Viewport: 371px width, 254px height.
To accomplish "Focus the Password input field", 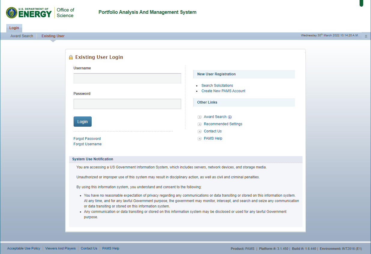I will pos(127,104).
